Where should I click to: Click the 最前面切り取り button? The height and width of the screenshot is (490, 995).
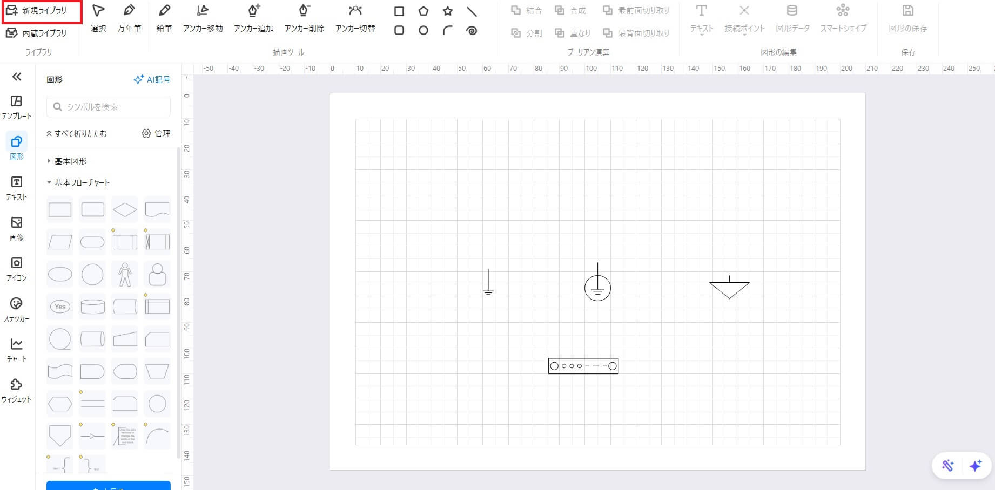(636, 10)
